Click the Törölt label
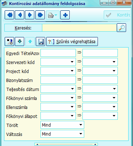The width and height of the screenshot is (133, 146). coord(12,125)
